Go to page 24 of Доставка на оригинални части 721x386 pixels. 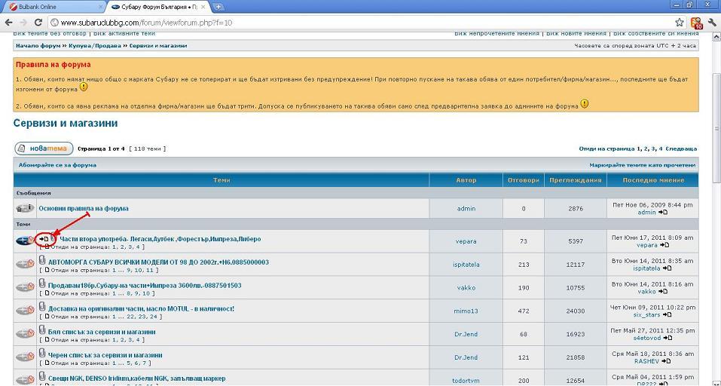[154, 317]
